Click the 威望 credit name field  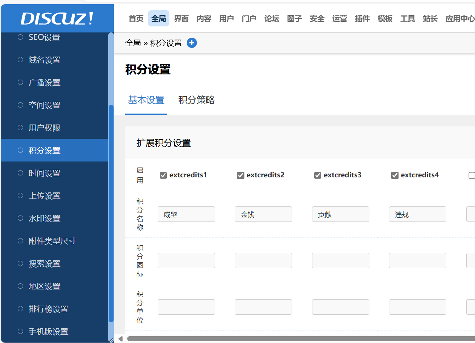tap(186, 214)
